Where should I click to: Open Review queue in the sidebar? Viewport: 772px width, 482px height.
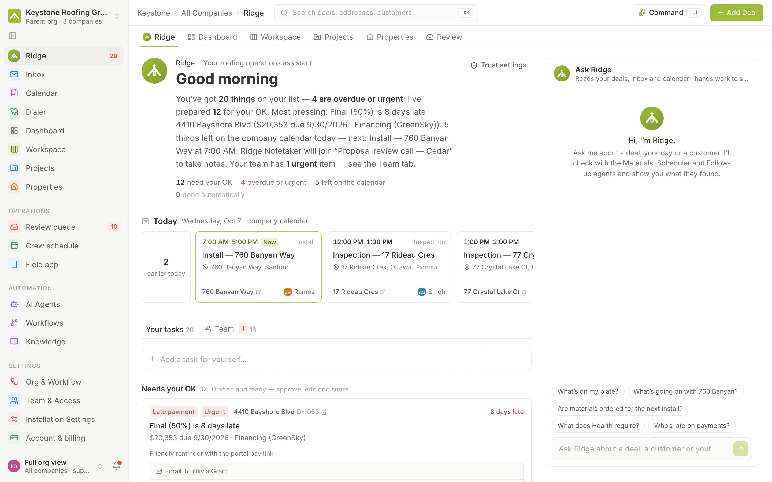click(x=64, y=227)
